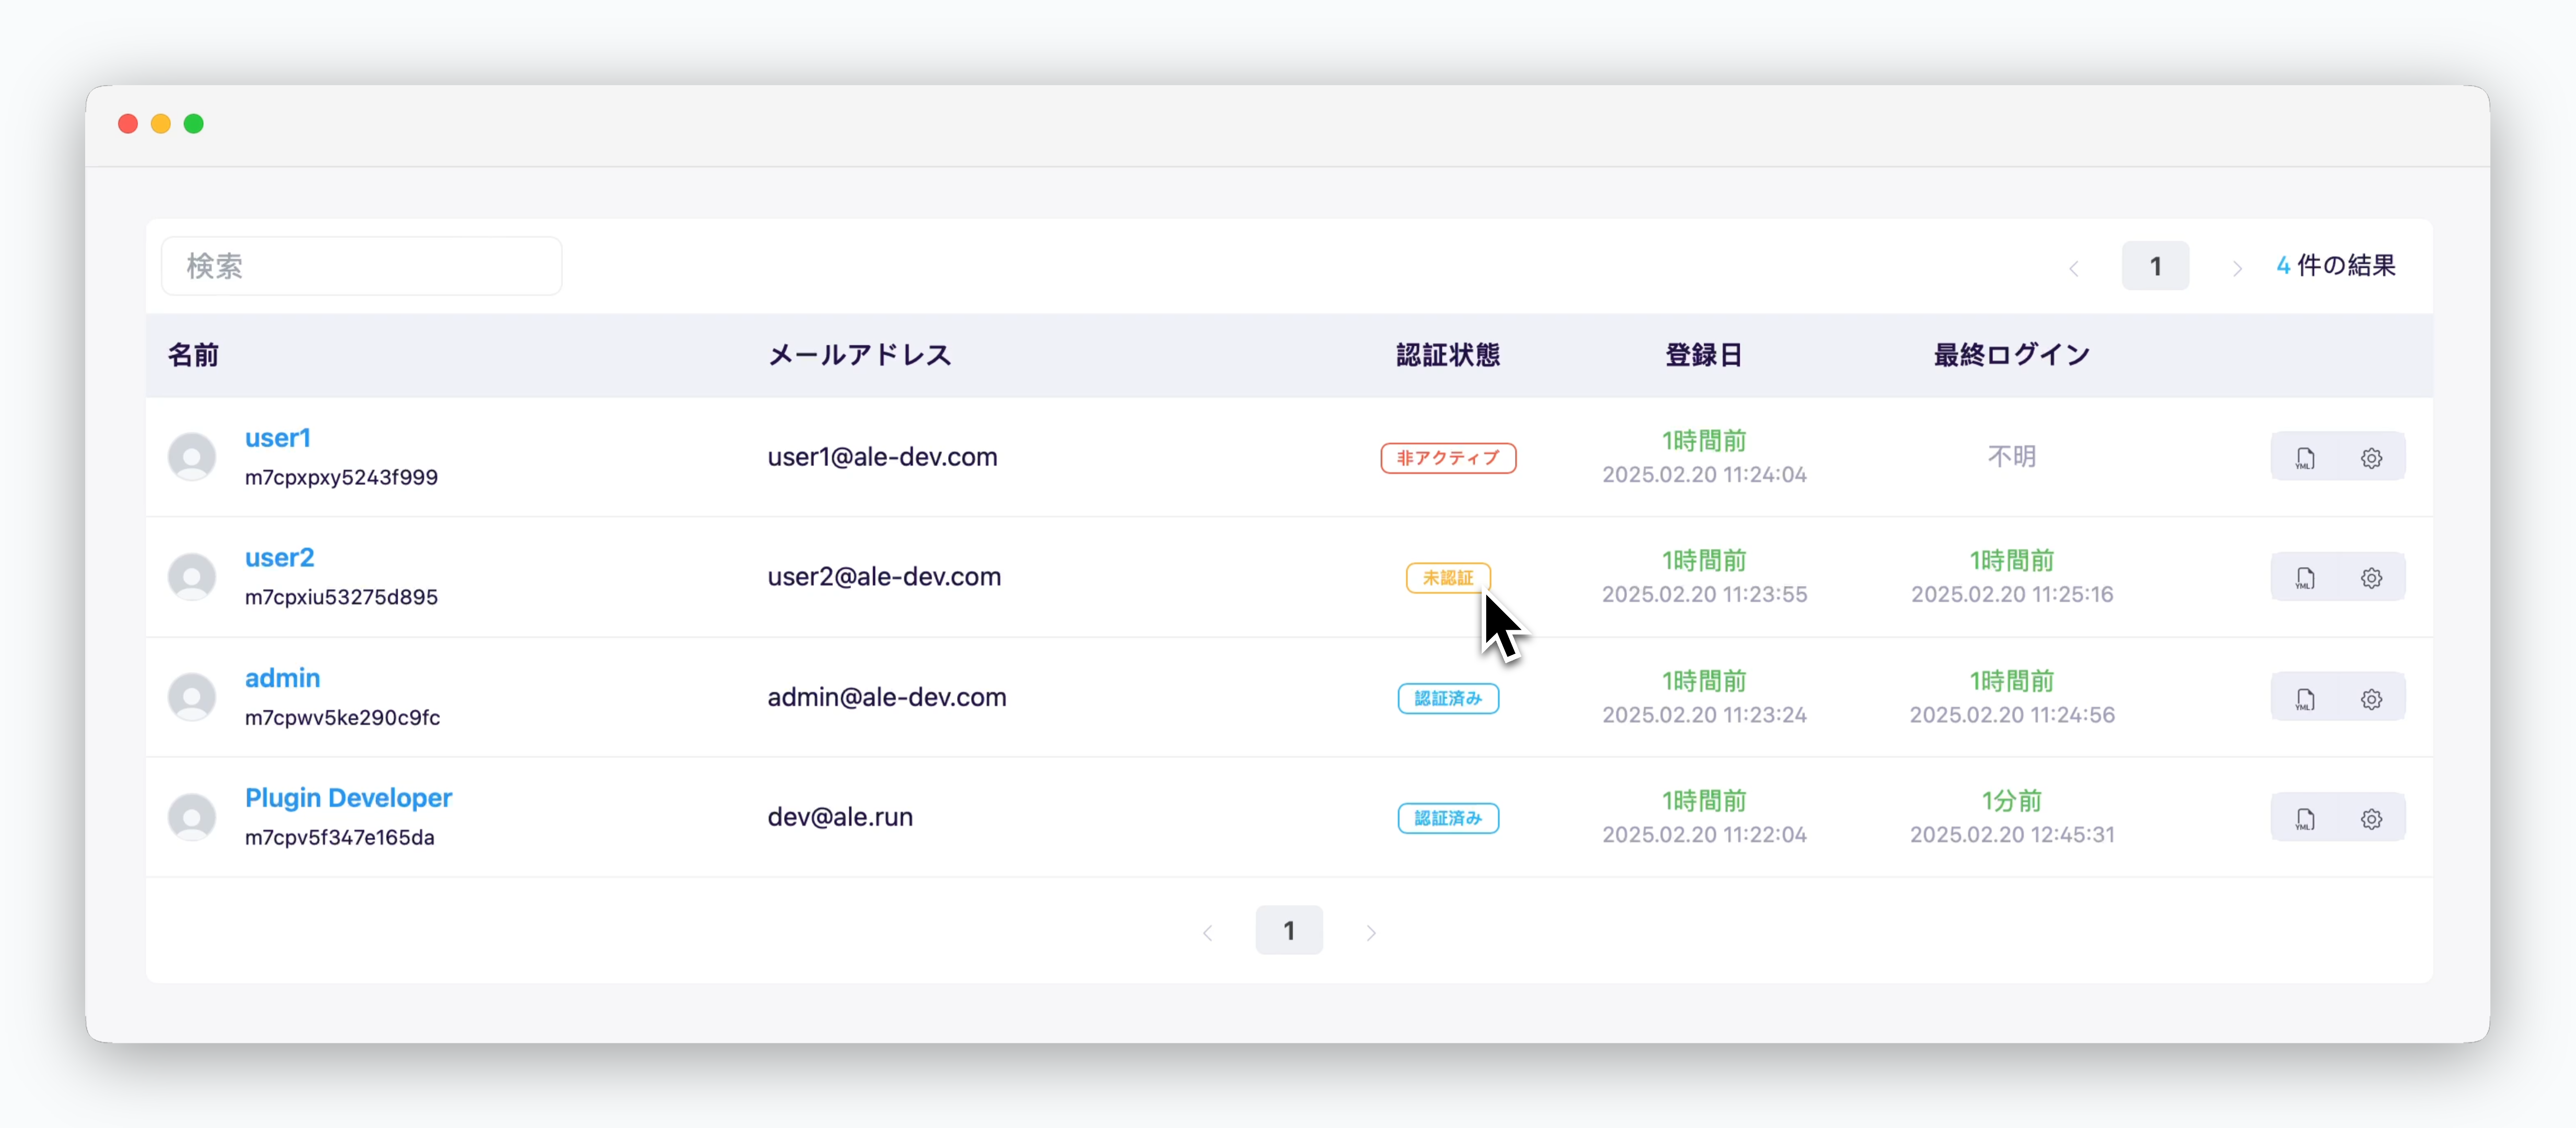Select email dev@ale.run
Image resolution: width=2576 pixels, height=1128 pixels.
pos(840,817)
